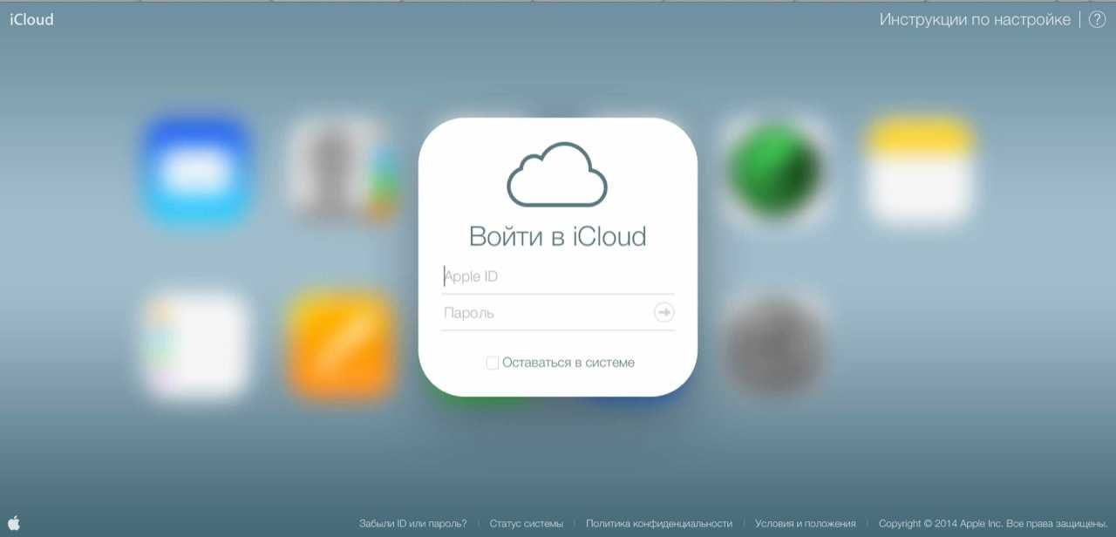Click the cloud icon above sign-in form
This screenshot has width=1116, height=537.
point(557,174)
